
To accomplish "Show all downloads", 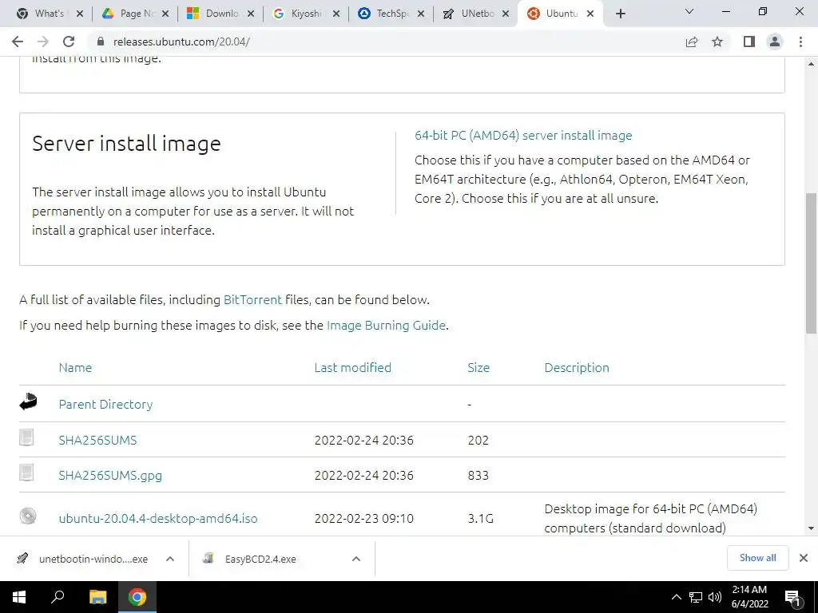I will click(757, 558).
